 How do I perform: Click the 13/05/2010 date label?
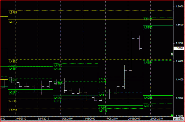[89, 118]
